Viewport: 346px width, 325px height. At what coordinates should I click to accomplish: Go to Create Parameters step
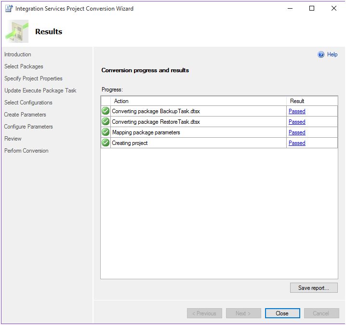[25, 115]
